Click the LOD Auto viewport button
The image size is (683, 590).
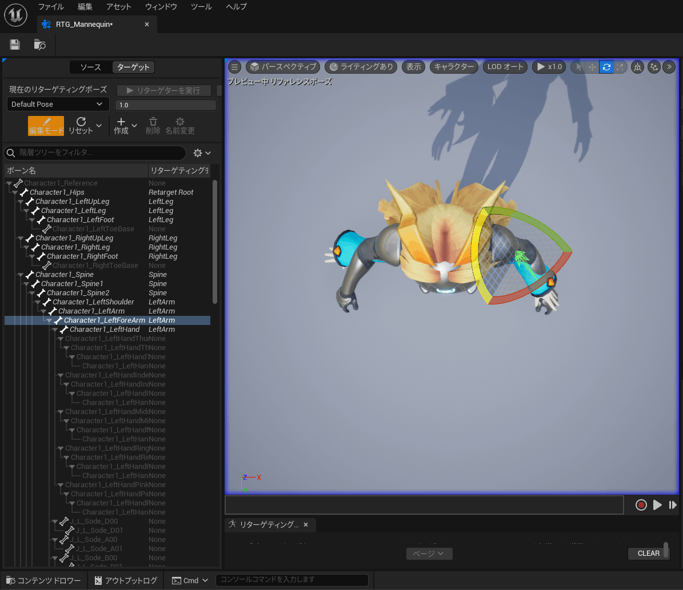(505, 67)
